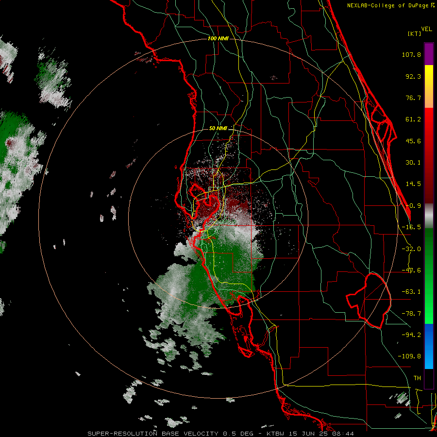Image resolution: width=437 pixels, height=437 pixels.
Task: Click the -78.7 scale label
Action: click(x=411, y=314)
